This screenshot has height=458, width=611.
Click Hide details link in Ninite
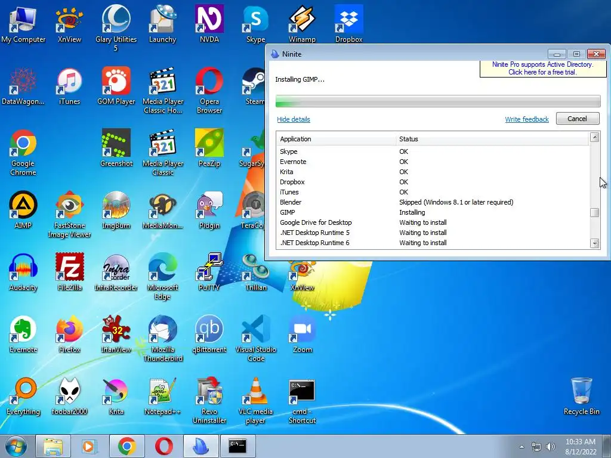tap(294, 119)
